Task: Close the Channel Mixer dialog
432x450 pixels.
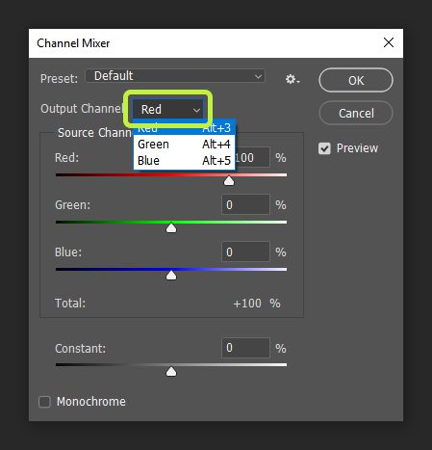Action: click(x=389, y=42)
